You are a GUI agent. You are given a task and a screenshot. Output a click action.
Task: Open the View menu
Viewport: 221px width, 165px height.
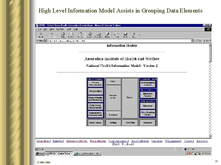click(52, 29)
